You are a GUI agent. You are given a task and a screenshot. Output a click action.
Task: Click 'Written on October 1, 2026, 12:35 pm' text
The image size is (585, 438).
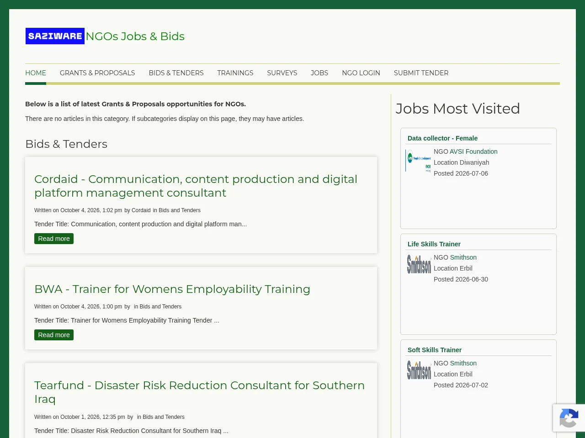(80, 417)
